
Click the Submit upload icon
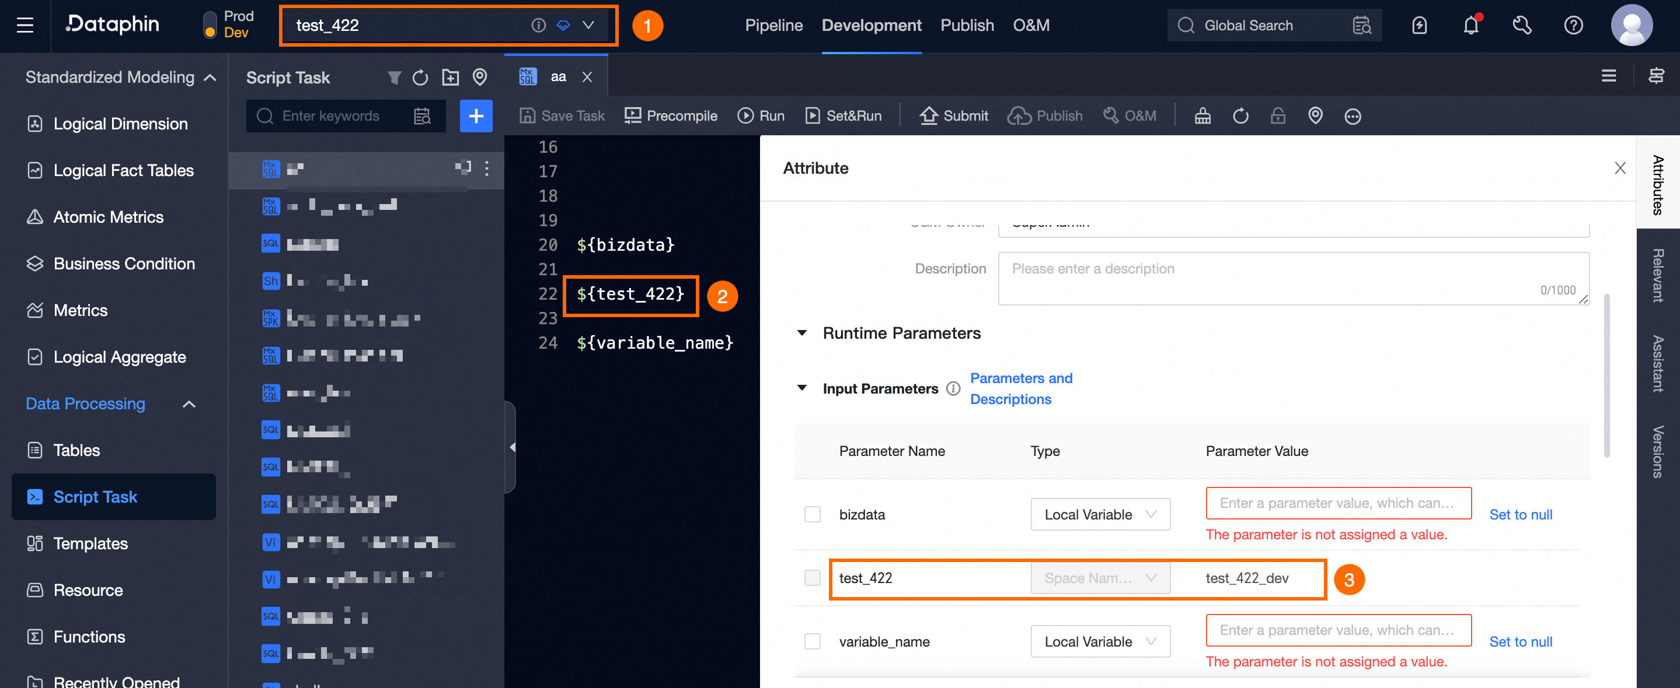(x=928, y=116)
